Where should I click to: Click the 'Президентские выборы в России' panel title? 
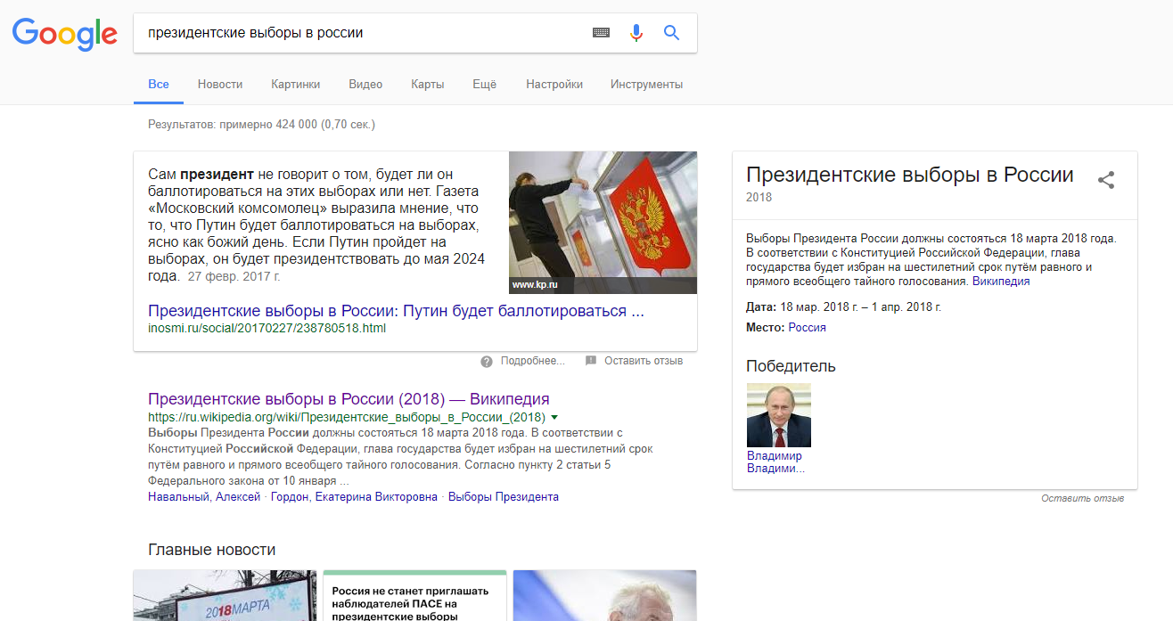[x=910, y=175]
